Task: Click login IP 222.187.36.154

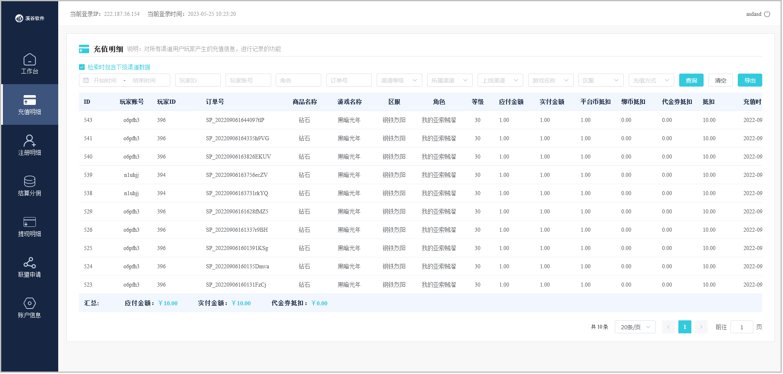Action: [x=122, y=14]
